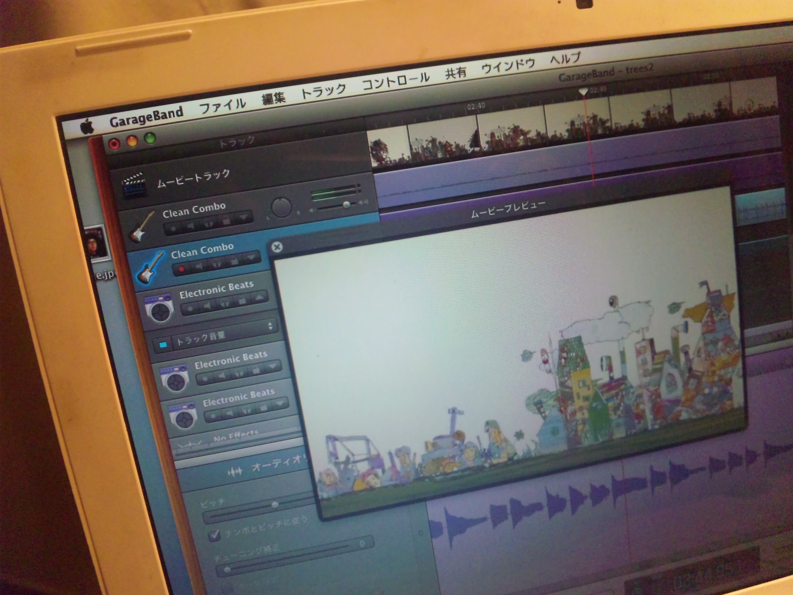Mute the second Electronic Beats track
Image resolution: width=793 pixels, height=595 pixels.
[x=222, y=375]
